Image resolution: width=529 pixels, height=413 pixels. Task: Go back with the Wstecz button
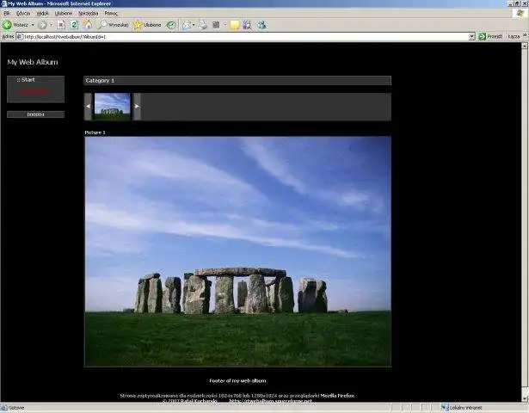[15, 25]
